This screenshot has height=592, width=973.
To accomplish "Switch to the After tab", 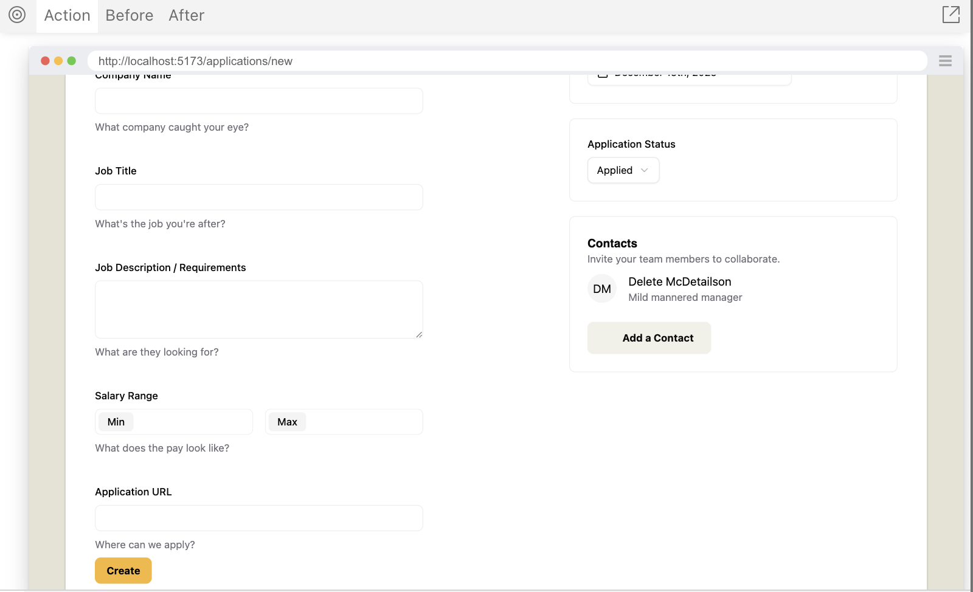I will tap(186, 15).
